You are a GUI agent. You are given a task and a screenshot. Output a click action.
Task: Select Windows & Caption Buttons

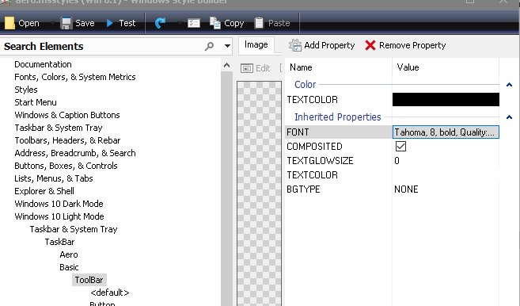(x=67, y=115)
